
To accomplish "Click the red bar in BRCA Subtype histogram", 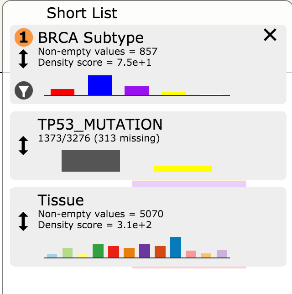I will tap(63, 92).
